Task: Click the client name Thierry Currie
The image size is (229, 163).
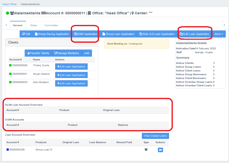Action: [x=41, y=65]
